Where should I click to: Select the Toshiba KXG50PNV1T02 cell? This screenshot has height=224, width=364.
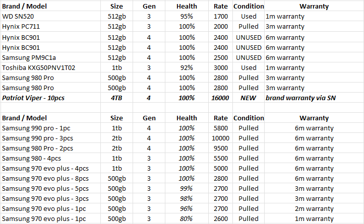tap(50, 68)
